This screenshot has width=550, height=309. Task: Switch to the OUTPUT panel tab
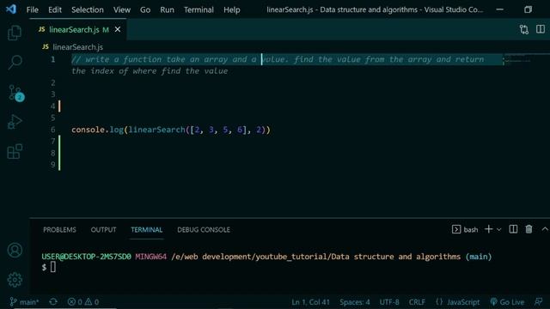tap(103, 230)
